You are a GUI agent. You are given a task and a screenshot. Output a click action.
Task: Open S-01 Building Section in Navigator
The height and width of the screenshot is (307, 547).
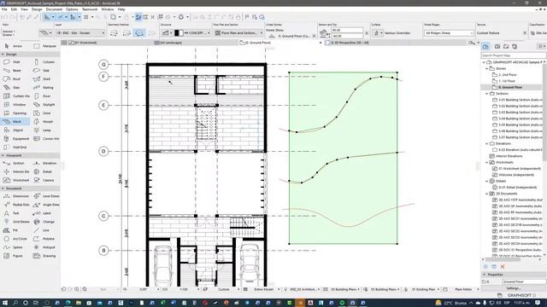(518, 100)
